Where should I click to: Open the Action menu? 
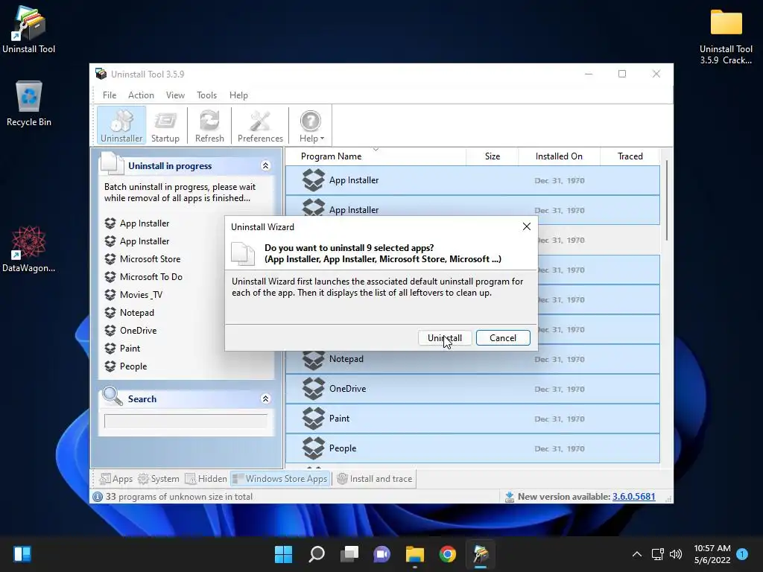(141, 95)
